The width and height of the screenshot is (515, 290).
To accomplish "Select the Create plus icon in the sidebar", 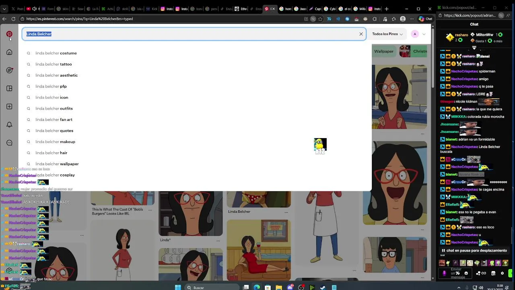I will (9, 107).
